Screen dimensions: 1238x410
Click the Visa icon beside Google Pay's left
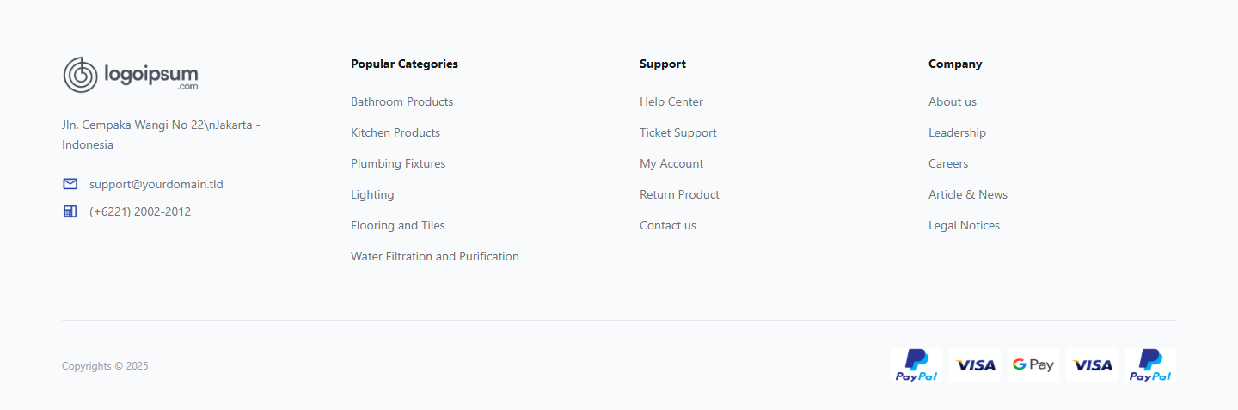click(x=975, y=365)
